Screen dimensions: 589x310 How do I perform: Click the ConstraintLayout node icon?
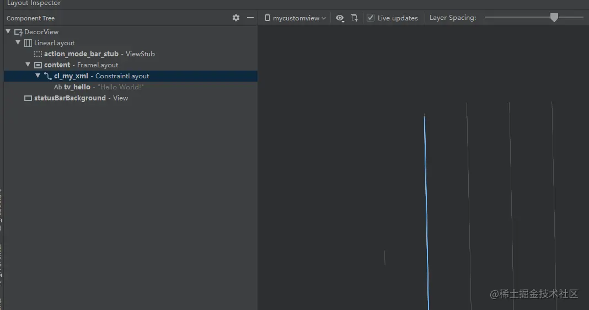pos(48,76)
